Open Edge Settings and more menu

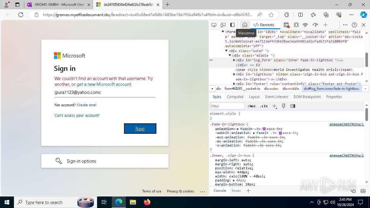pos(351,15)
